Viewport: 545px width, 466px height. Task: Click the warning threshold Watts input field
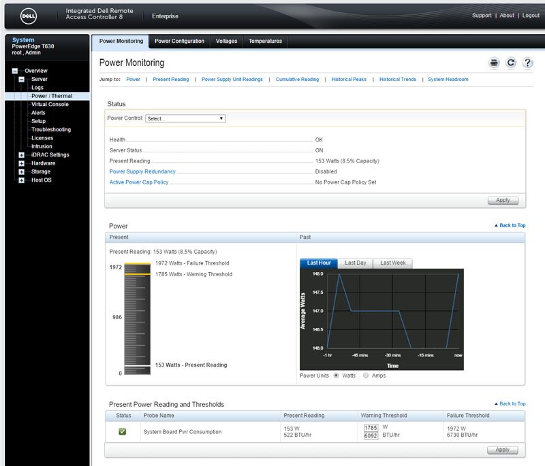371,428
